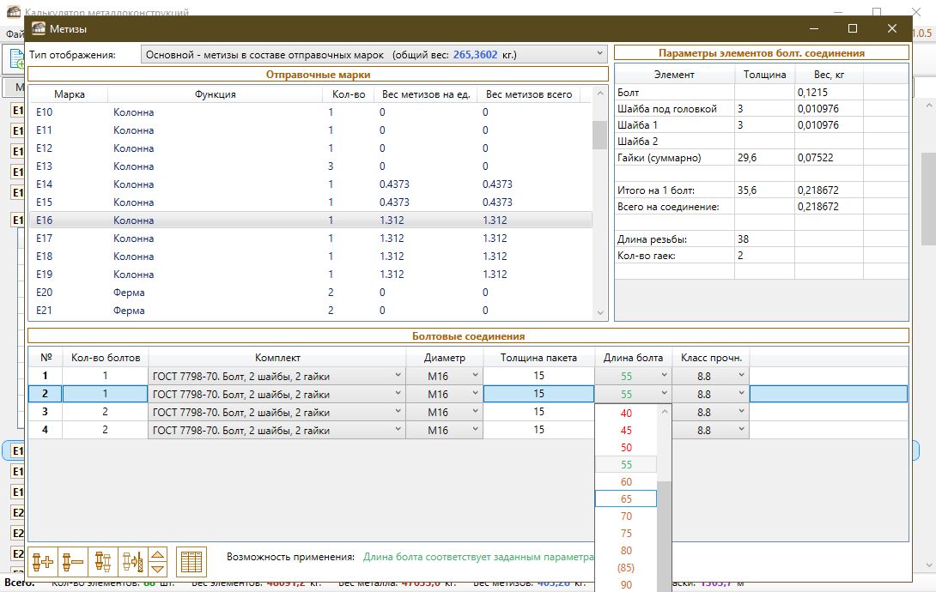Select bolt length 65 from the list
This screenshot has height=592, width=936.
[x=626, y=498]
